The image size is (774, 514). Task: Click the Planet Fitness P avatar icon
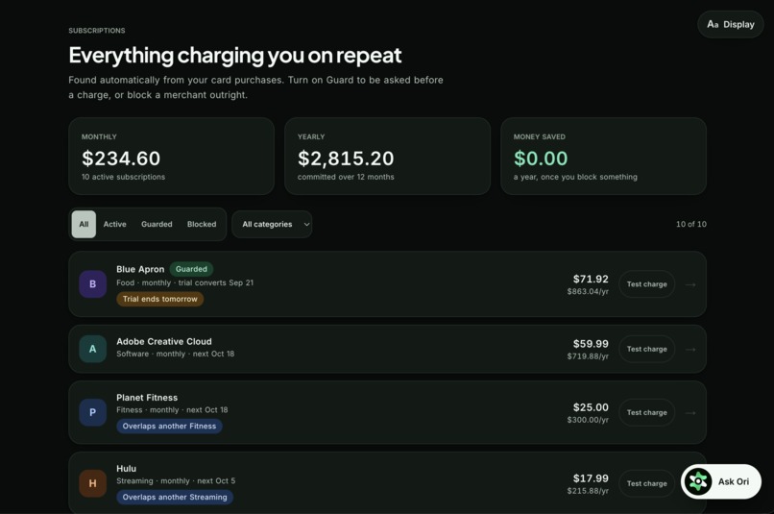pyautogui.click(x=93, y=412)
